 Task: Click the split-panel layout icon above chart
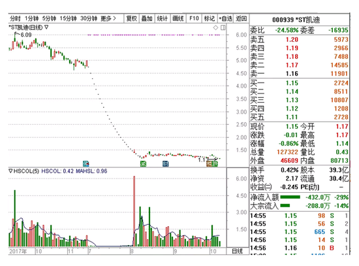pos(223,27)
